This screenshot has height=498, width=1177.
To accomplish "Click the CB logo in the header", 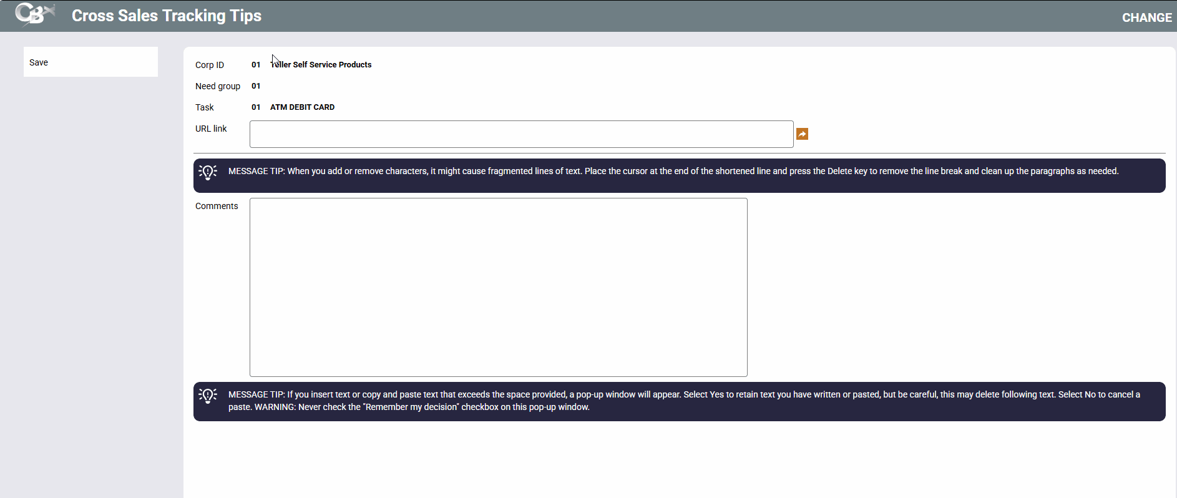I will coord(34,14).
